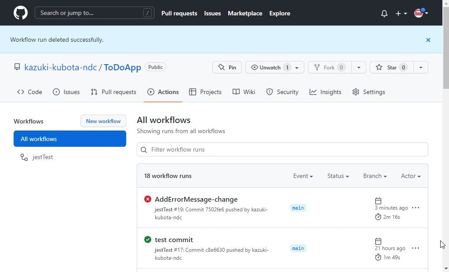Go to Pull requests in top navigation
The width and height of the screenshot is (449, 272).
pyautogui.click(x=179, y=13)
